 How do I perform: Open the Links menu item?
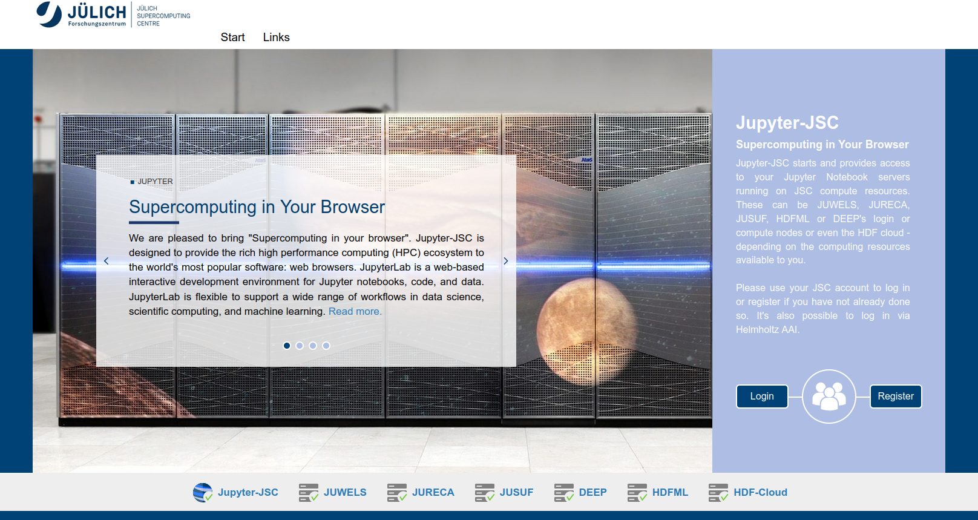pos(276,38)
